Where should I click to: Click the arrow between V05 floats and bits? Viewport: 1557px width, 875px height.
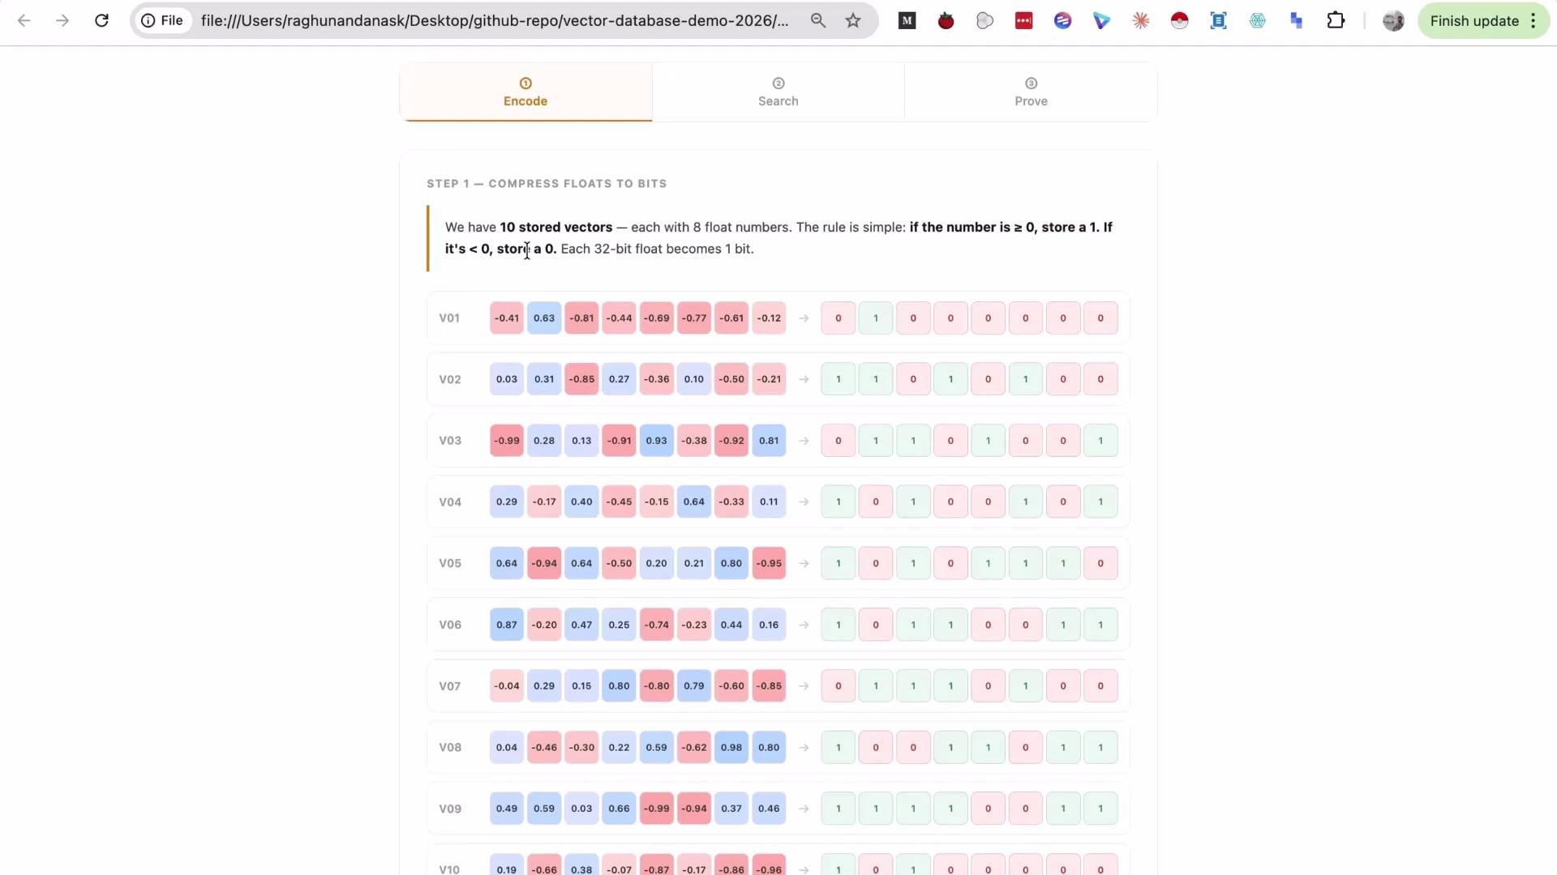point(804,563)
